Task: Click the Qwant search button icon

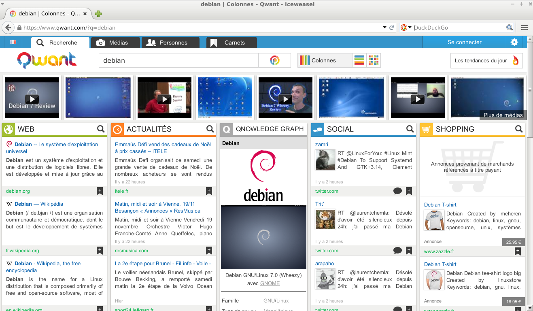Action: click(x=274, y=60)
